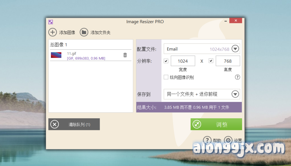291x166 pixels.
Task: Click the add folder icon
Action: [84, 32]
